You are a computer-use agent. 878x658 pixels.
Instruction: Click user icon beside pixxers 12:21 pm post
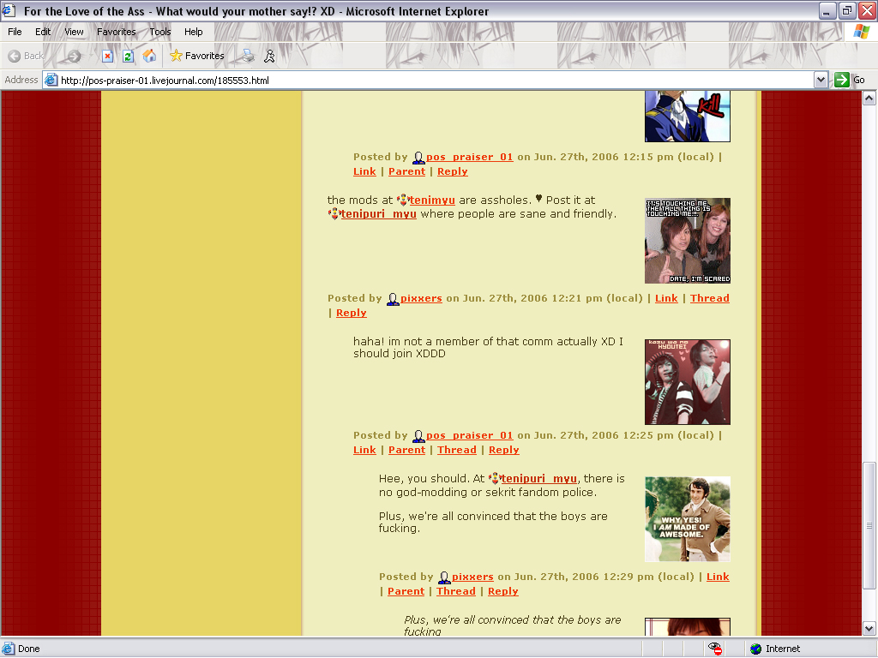(x=393, y=299)
